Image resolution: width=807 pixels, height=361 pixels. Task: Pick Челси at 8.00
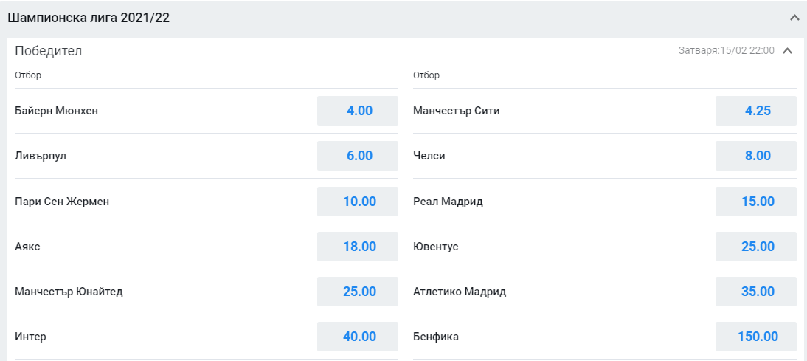pyautogui.click(x=756, y=156)
